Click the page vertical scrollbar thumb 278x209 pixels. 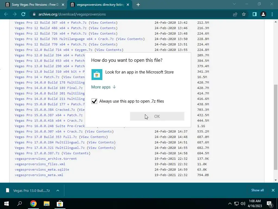(276, 127)
